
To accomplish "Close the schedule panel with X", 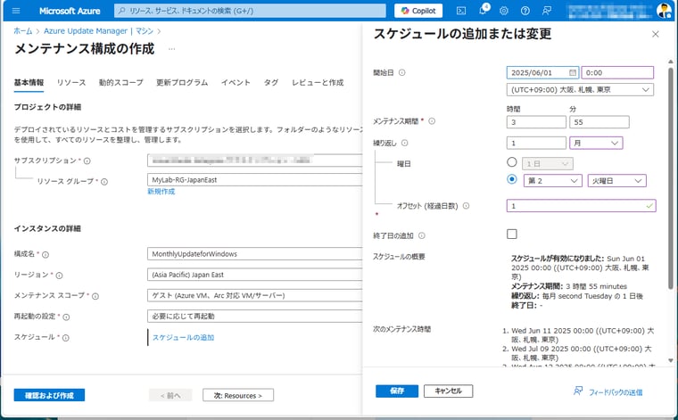I will [x=655, y=34].
